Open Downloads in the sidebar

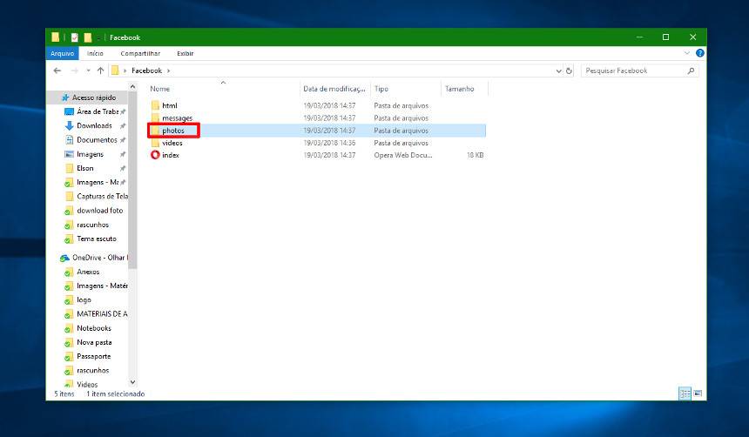94,125
